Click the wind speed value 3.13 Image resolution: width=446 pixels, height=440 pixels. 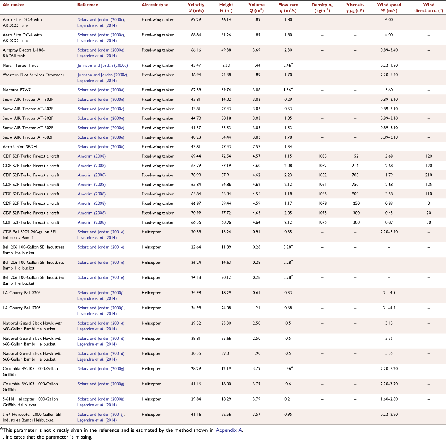point(389,323)
